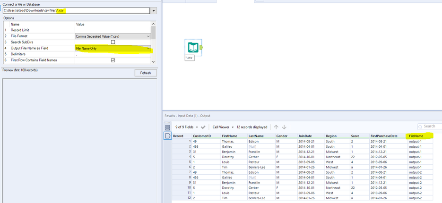This screenshot has width=442, height=203.
Task: Open the Cell Viewer menu
Action: (x=223, y=127)
